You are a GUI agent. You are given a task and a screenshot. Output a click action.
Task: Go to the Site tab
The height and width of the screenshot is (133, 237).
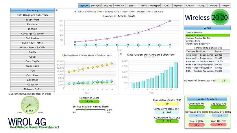click(x=131, y=6)
